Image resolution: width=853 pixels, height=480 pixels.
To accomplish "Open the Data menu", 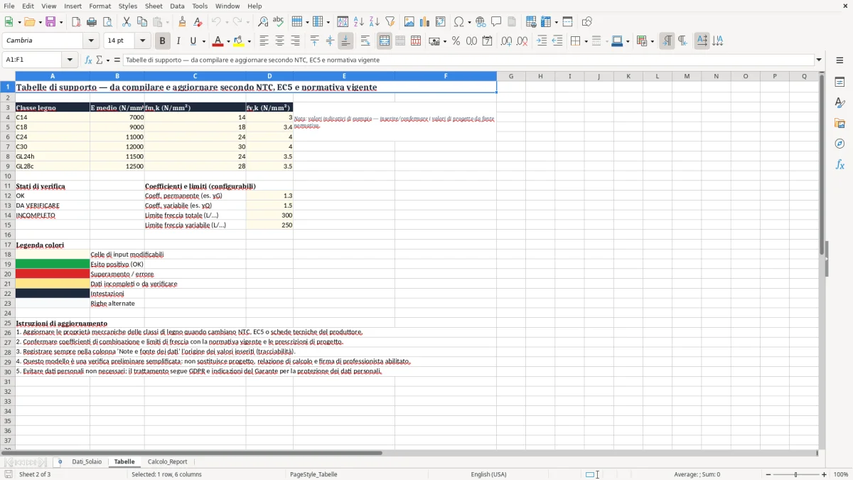I will [x=177, y=6].
